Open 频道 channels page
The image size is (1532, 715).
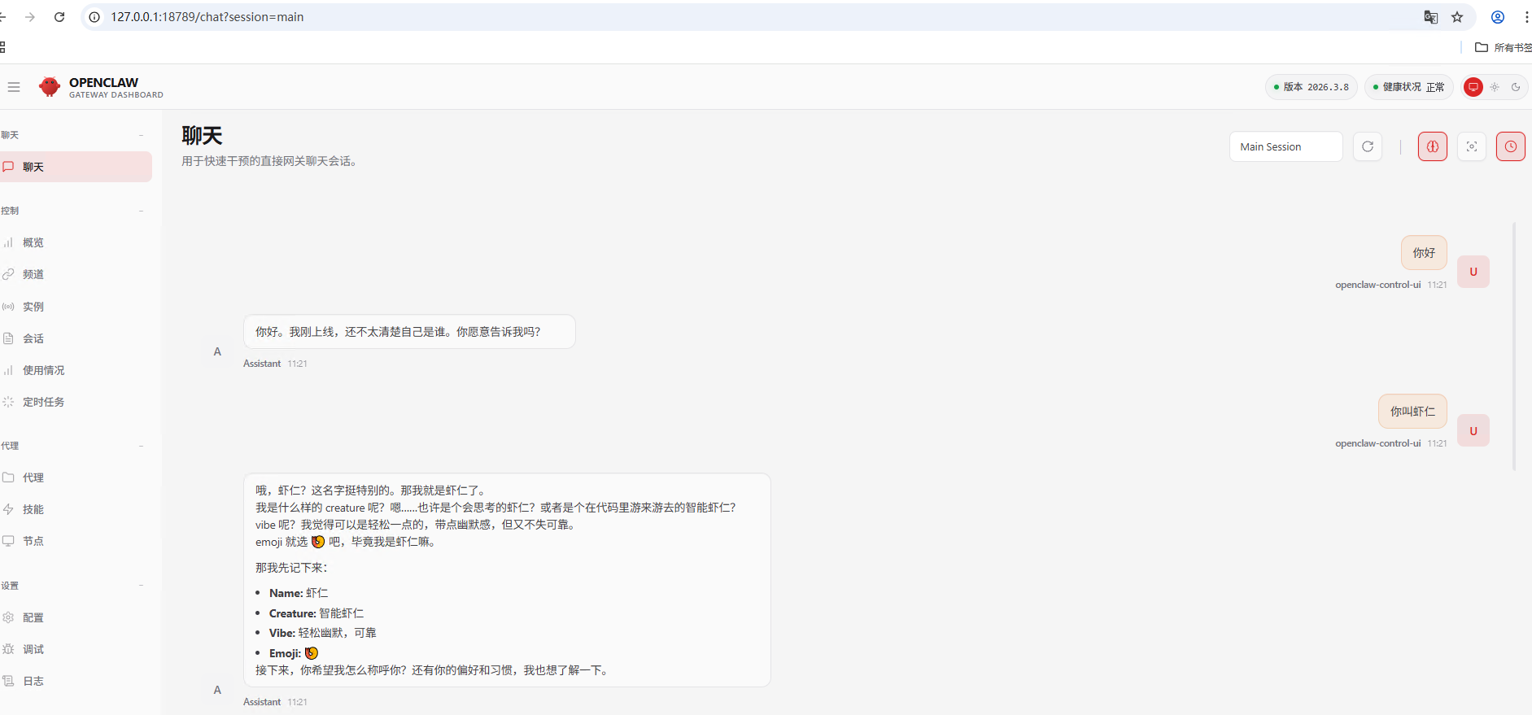pos(76,274)
